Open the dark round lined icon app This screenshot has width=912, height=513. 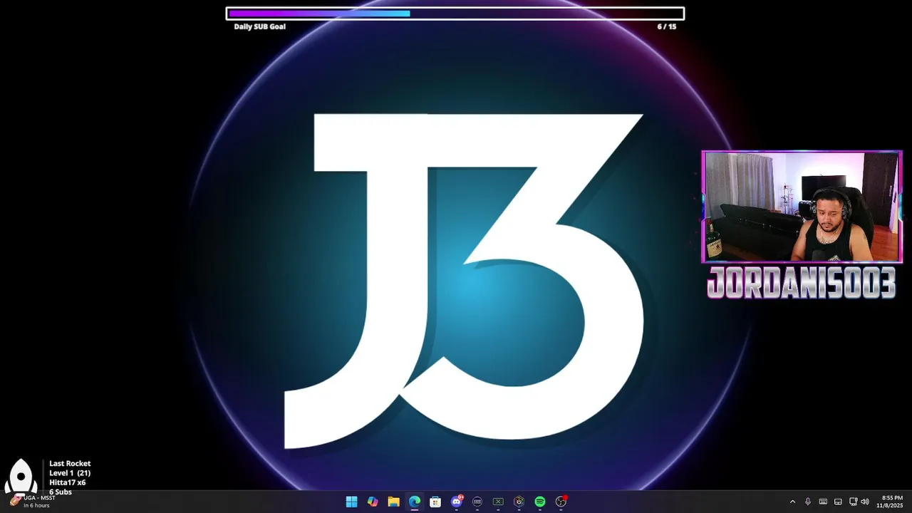coord(477,502)
